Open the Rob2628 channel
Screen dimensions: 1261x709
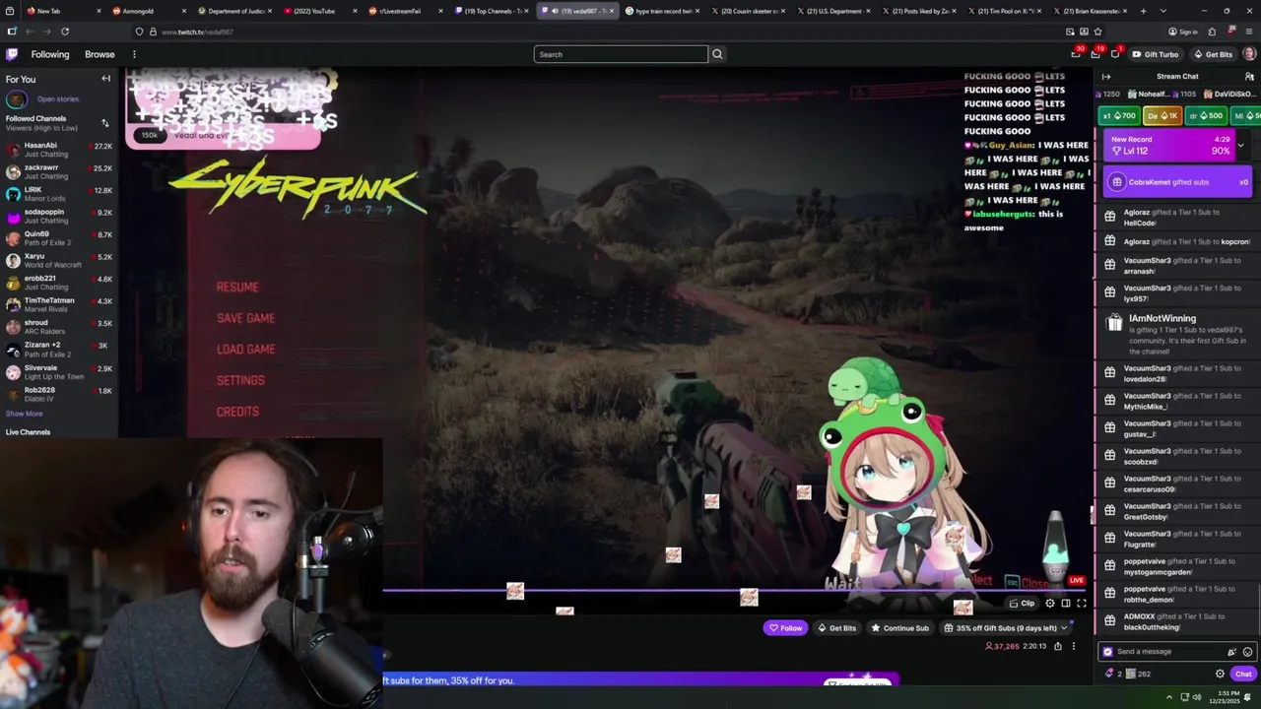pyautogui.click(x=59, y=394)
